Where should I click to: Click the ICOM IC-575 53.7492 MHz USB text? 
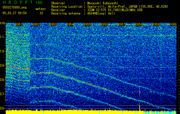[115, 10]
